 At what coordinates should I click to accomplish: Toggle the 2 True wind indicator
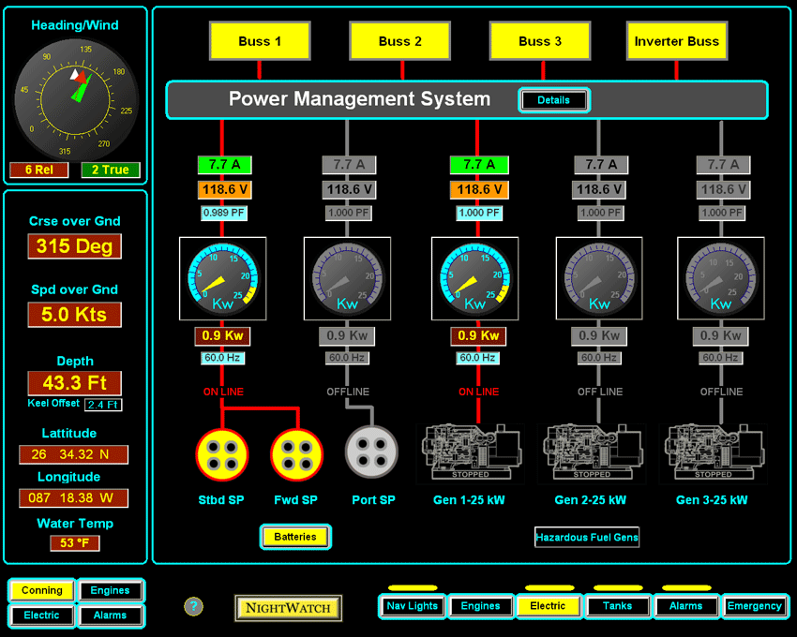click(x=111, y=170)
